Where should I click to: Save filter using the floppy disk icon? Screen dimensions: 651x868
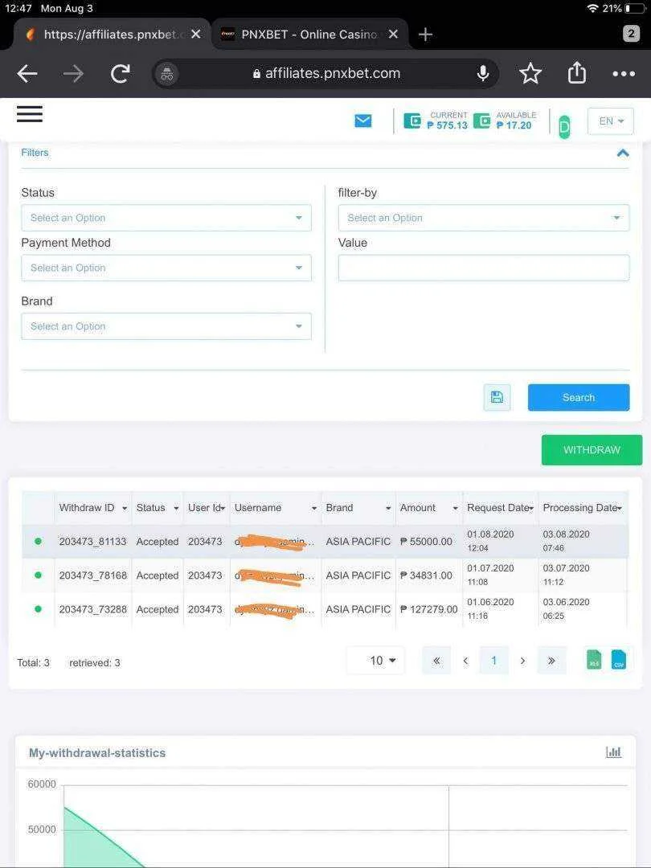click(497, 398)
